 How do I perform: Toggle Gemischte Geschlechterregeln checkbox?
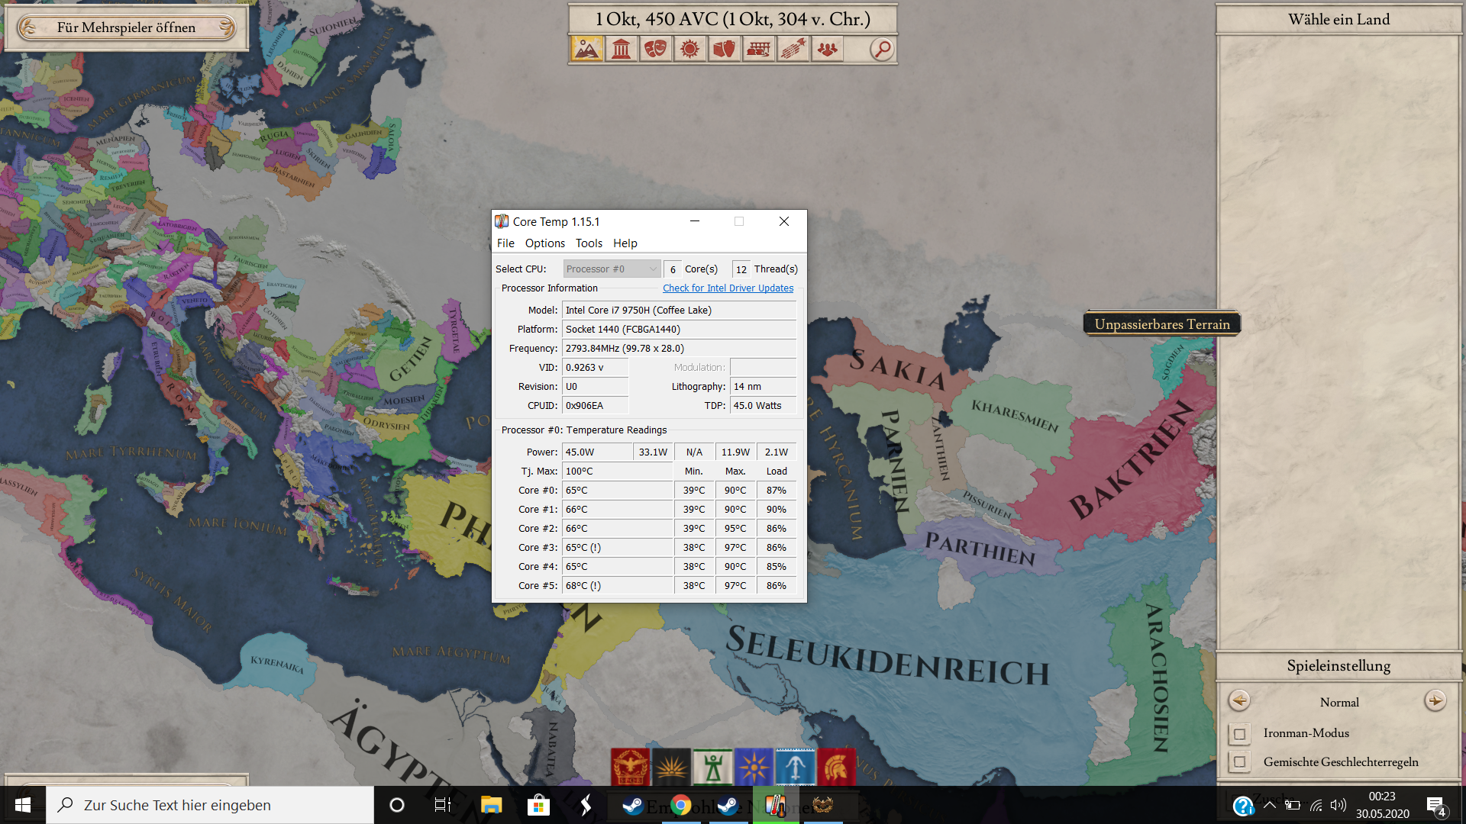pyautogui.click(x=1239, y=762)
